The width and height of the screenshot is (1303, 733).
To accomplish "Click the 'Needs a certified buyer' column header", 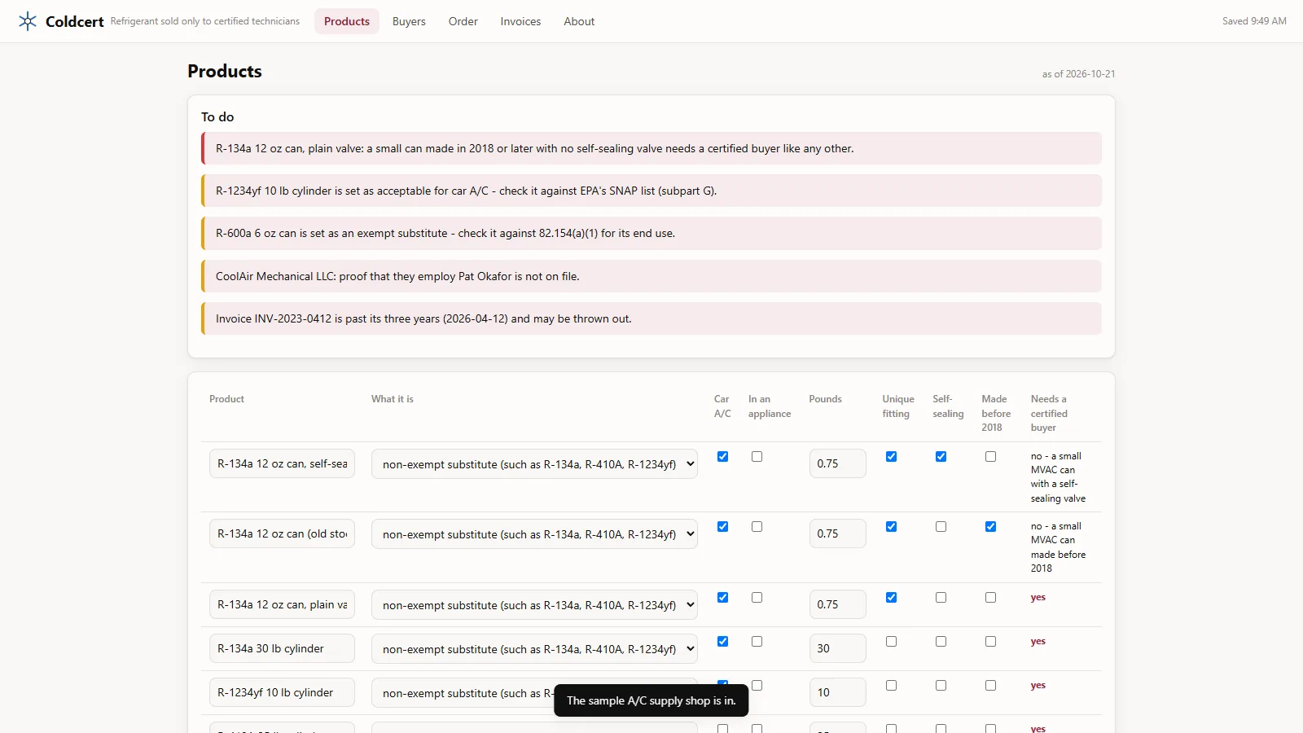I will pos(1049,413).
